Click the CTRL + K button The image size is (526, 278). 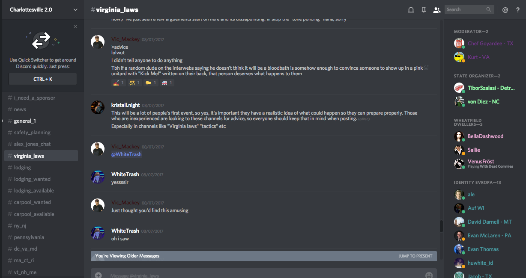pyautogui.click(x=43, y=79)
